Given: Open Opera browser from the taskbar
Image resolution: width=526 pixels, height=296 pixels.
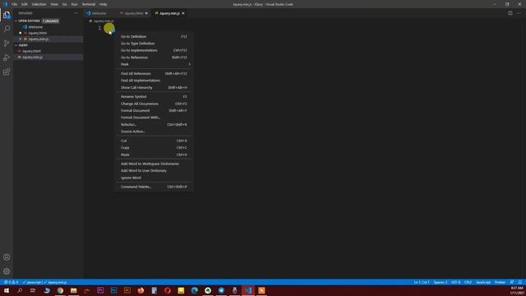Looking at the screenshot, I should pyautogui.click(x=168, y=290).
